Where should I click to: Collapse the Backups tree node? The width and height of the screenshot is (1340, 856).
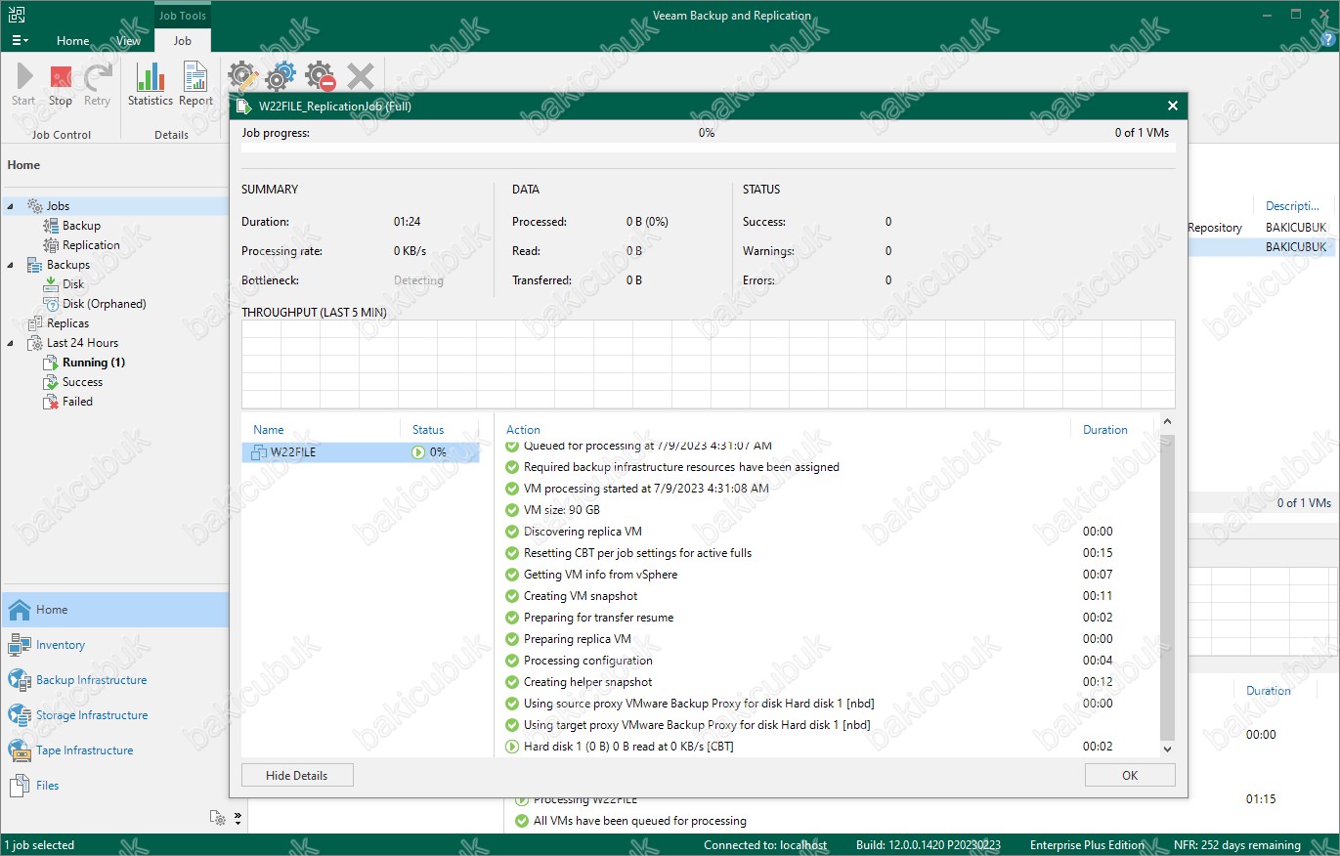point(11,265)
